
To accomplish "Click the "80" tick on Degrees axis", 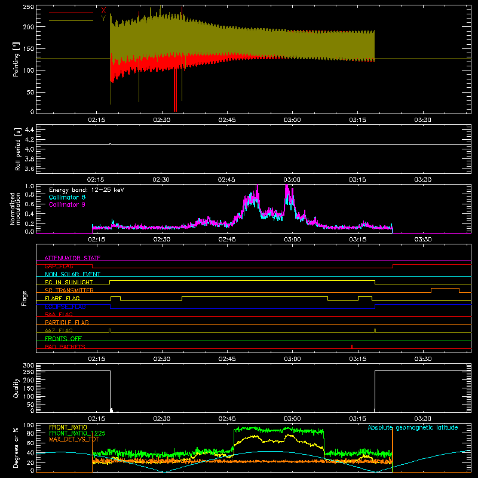I will point(30,433).
